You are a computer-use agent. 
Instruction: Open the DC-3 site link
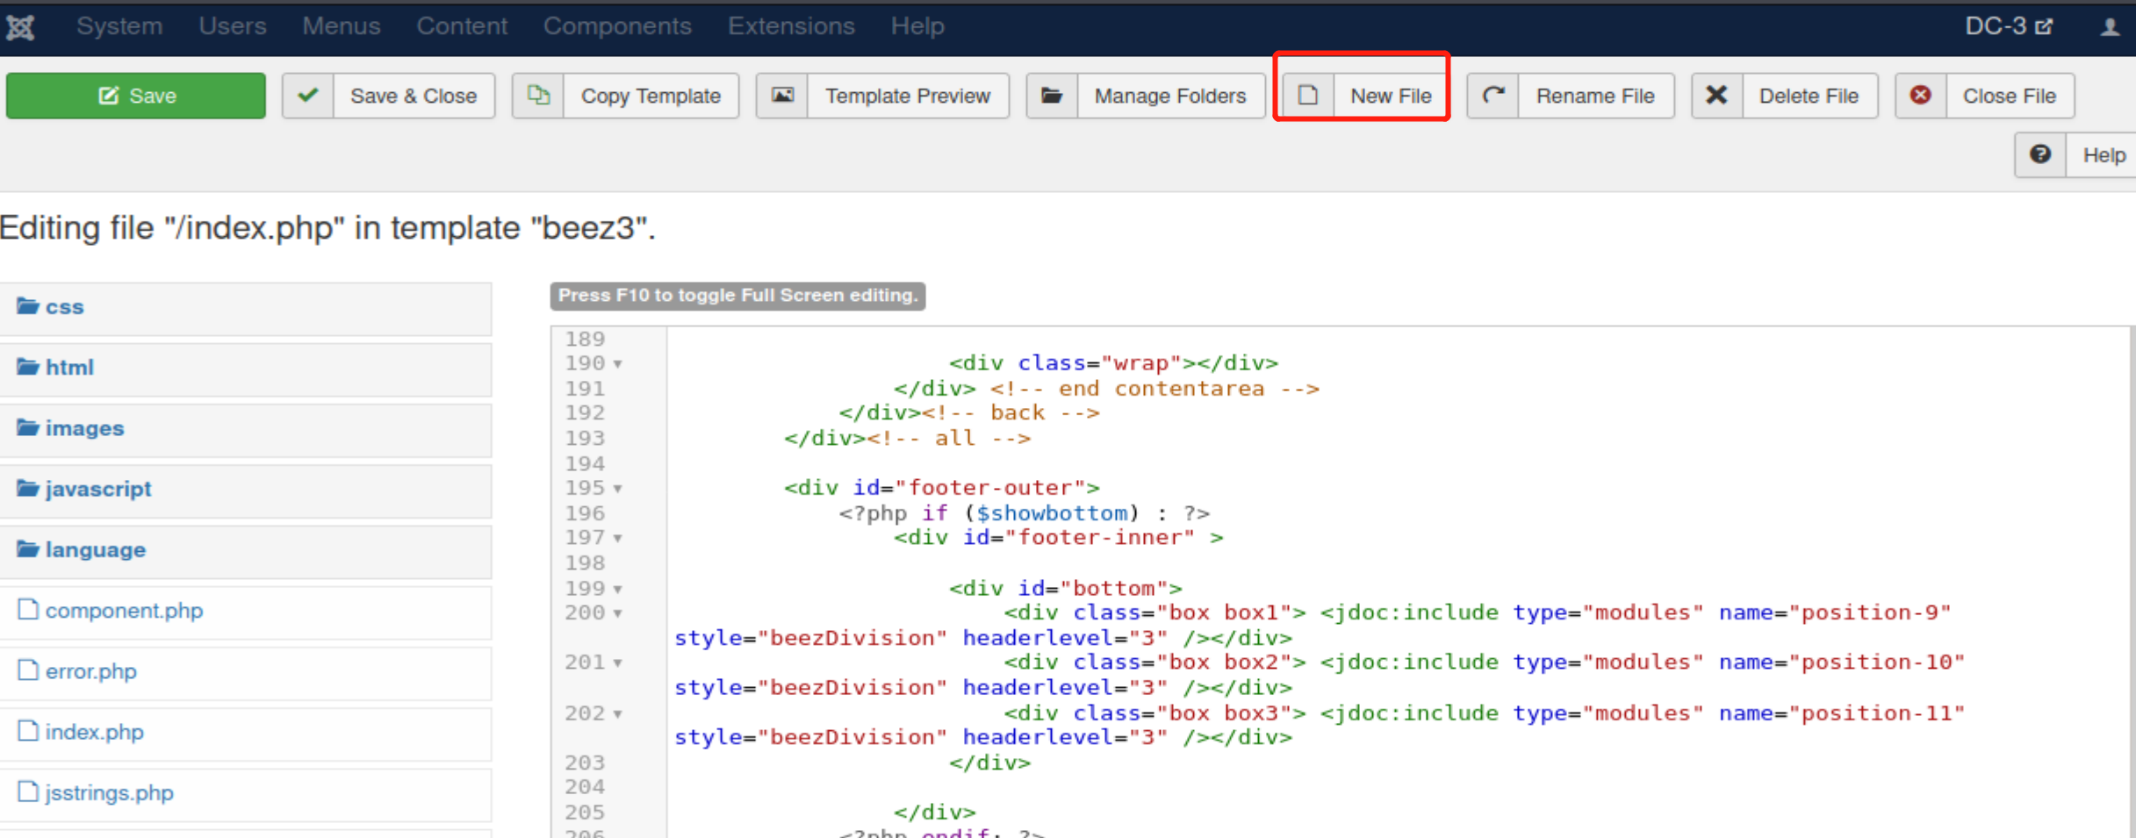pyautogui.click(x=2009, y=26)
